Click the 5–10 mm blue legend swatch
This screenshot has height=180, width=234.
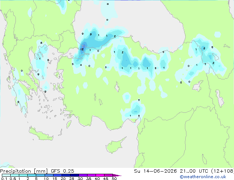click(40, 175)
